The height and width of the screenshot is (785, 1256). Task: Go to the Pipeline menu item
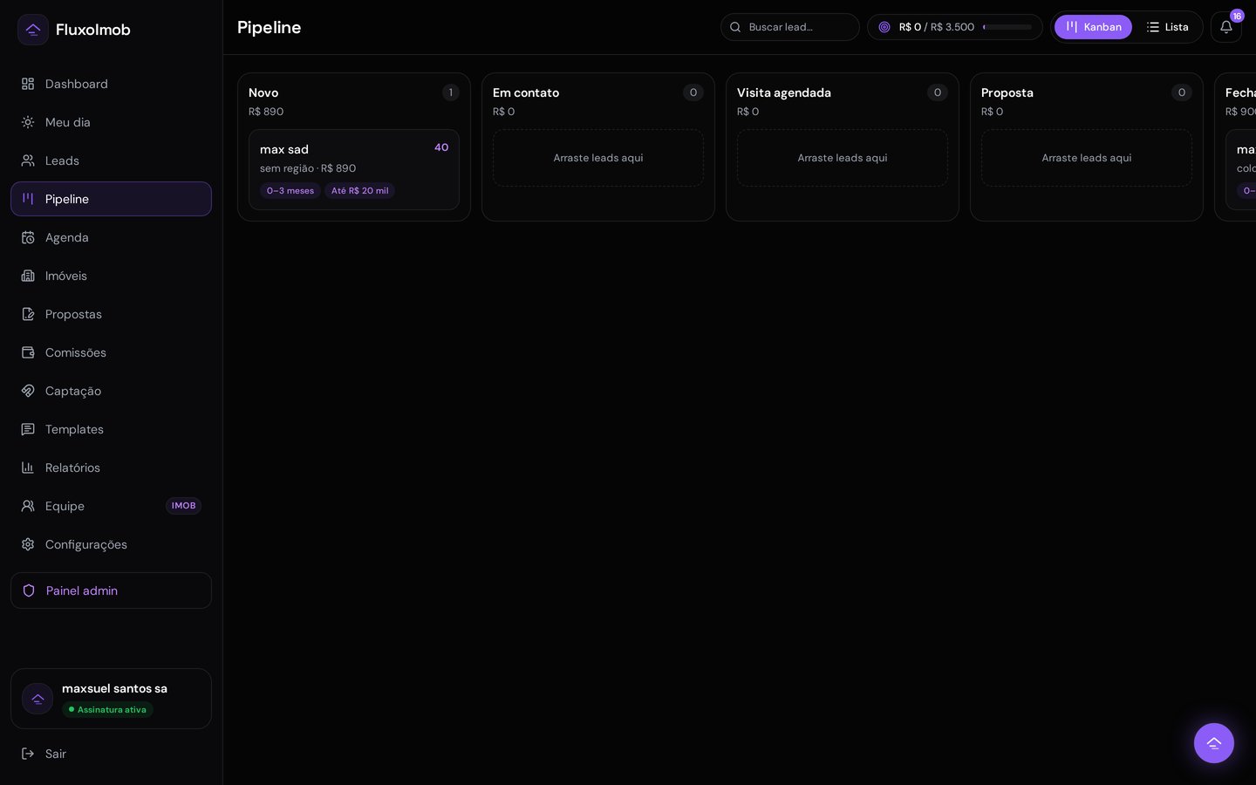pyautogui.click(x=111, y=199)
